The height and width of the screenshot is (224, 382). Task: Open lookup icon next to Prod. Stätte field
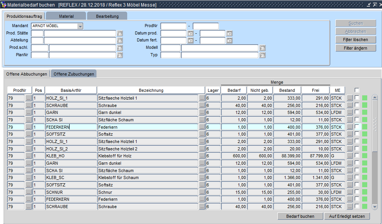(x=120, y=33)
